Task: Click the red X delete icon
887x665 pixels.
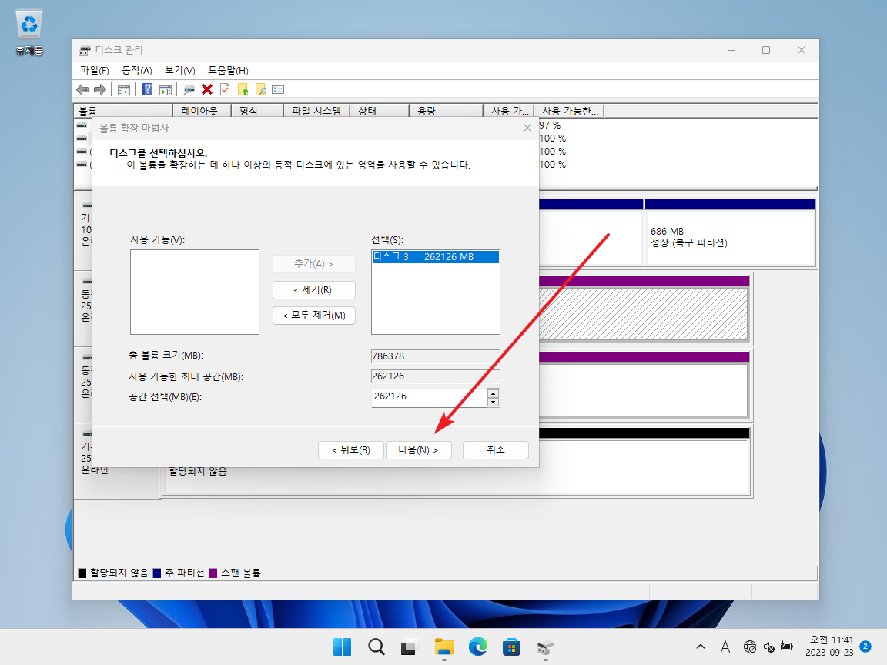Action: pos(207,89)
